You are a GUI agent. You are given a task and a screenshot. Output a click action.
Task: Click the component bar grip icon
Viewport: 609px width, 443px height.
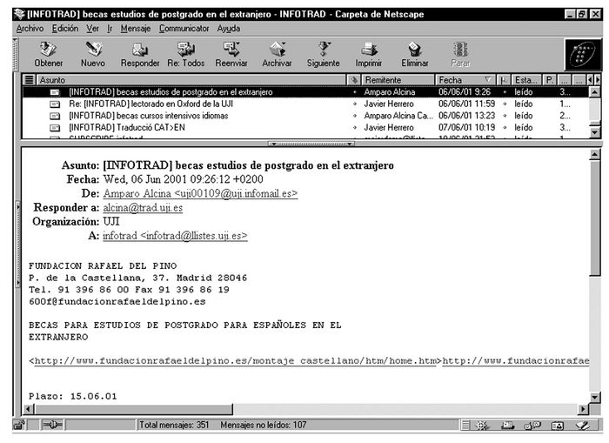465,426
